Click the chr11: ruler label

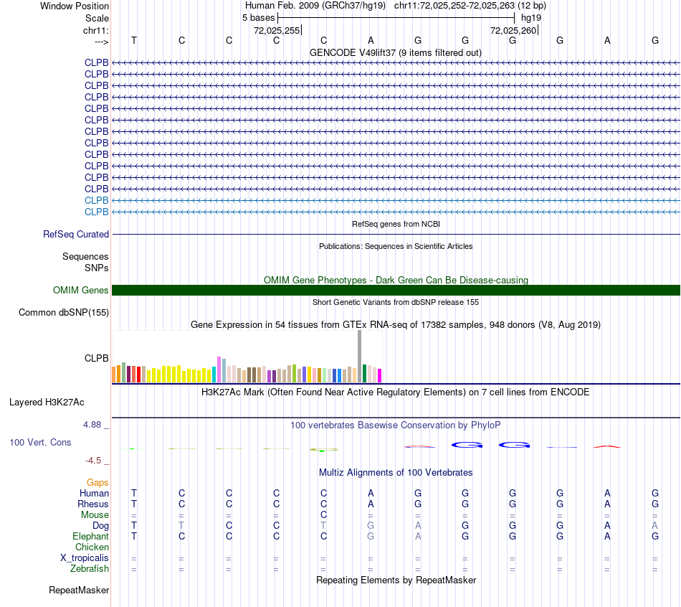coord(95,30)
